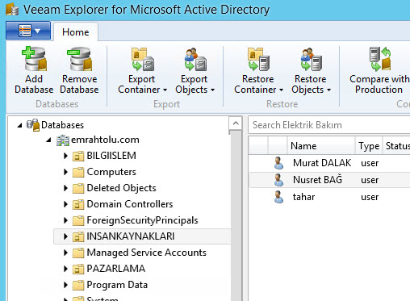The height and width of the screenshot is (301, 410).
Task: Click the Restore Objects icon
Action: [x=312, y=59]
